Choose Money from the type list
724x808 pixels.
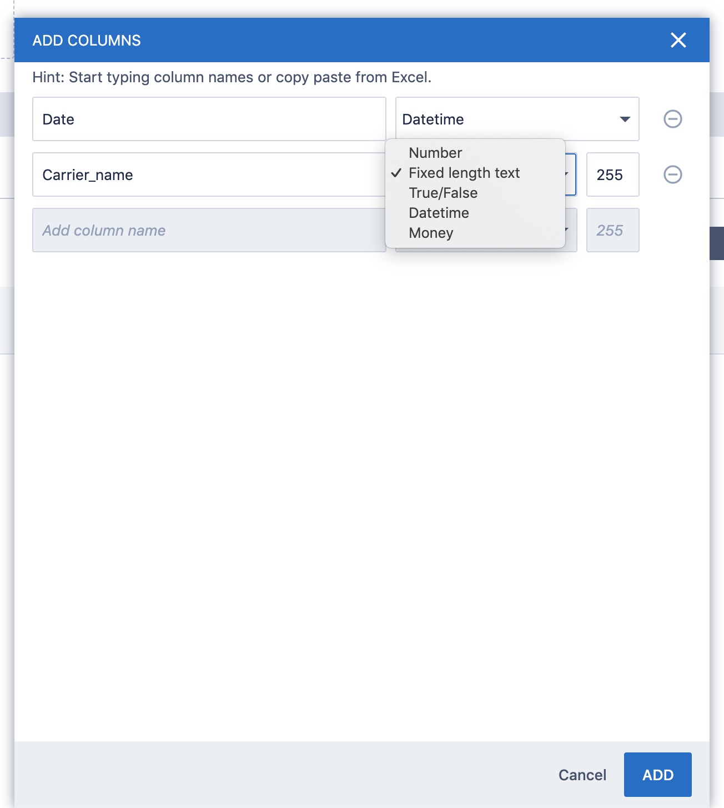click(x=431, y=233)
